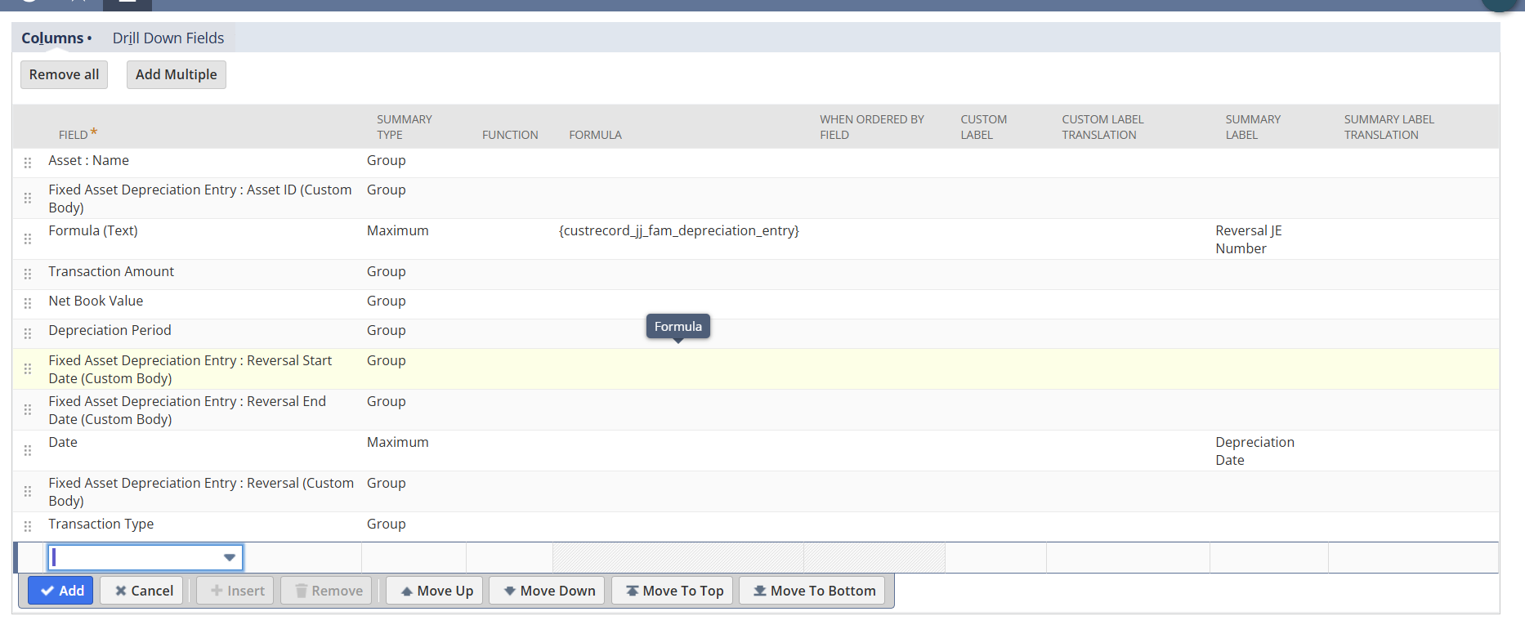Click drag handle beside Formula (Text) row
This screenshot has height=625, width=1525.
[28, 239]
